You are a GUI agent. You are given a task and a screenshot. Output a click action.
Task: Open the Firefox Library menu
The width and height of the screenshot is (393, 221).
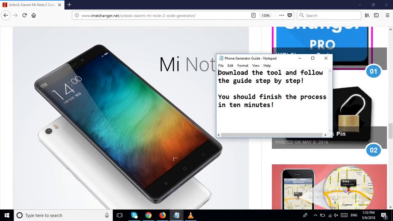(x=367, y=15)
